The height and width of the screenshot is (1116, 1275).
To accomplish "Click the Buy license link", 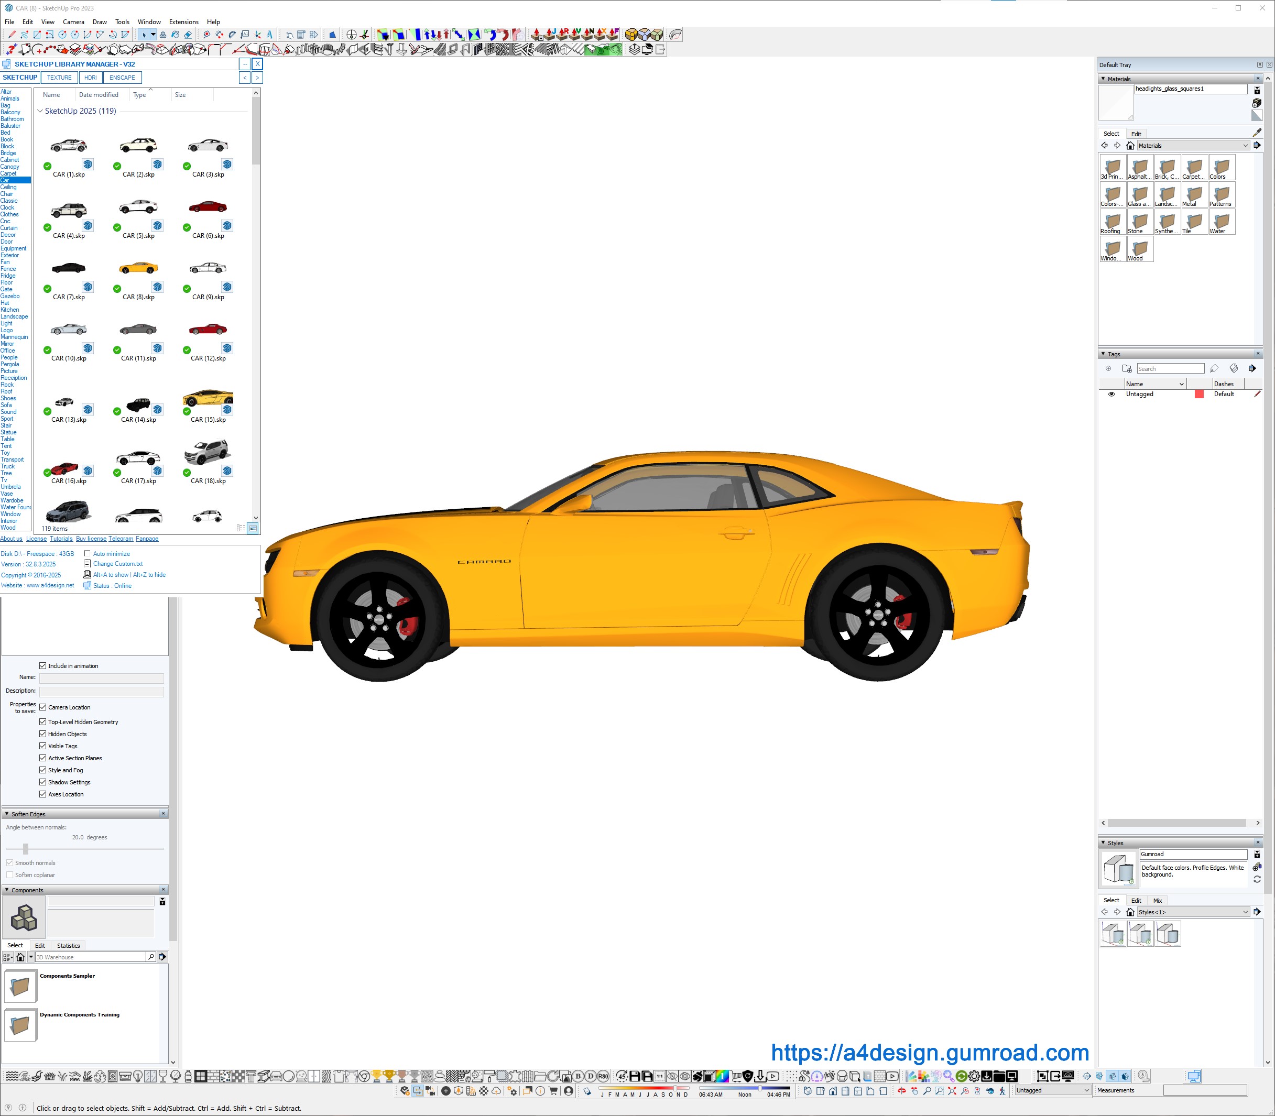I will [x=91, y=539].
